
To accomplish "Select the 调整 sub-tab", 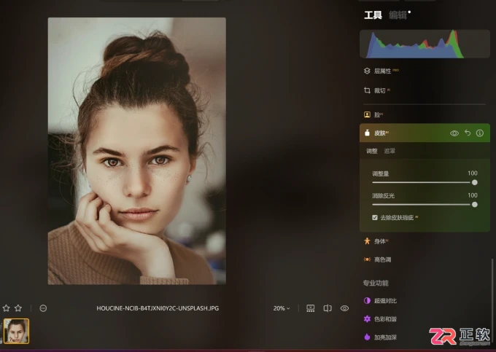I will [x=372, y=151].
